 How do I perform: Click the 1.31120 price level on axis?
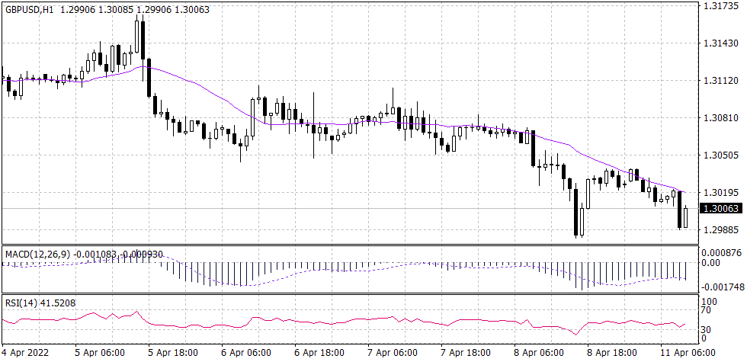coord(720,81)
